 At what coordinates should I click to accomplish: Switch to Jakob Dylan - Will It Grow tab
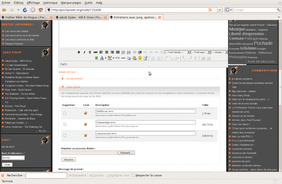[81, 17]
